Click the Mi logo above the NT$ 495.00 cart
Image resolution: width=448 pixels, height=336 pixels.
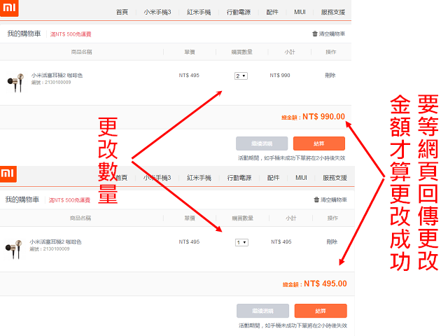[x=8, y=174]
